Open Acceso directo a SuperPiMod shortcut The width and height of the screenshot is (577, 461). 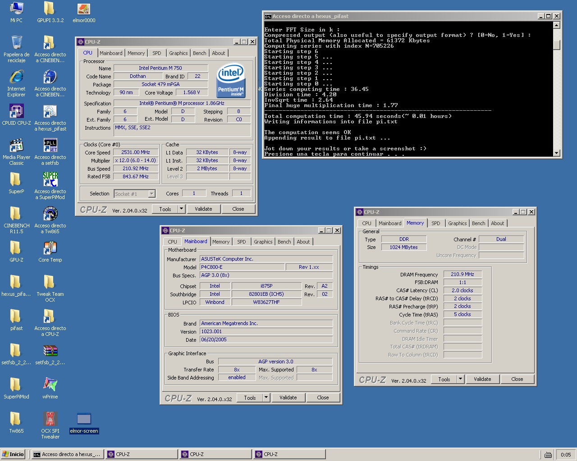(x=50, y=186)
